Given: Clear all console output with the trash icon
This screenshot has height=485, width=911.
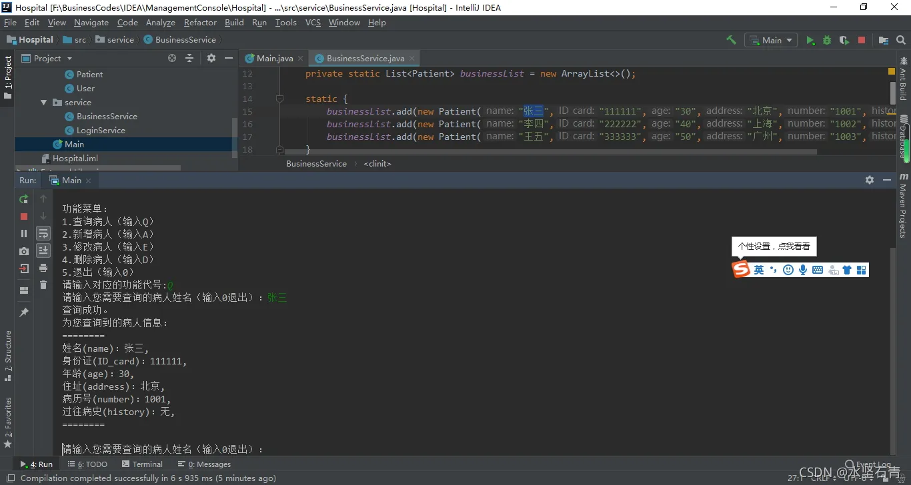Looking at the screenshot, I should [43, 285].
